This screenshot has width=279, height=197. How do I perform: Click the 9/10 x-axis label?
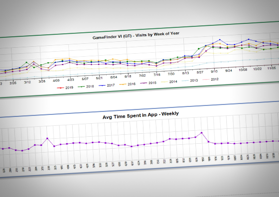tap(214, 71)
